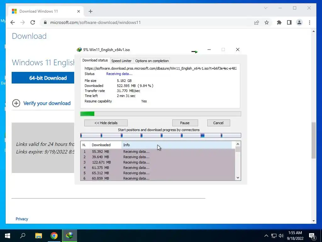Select connection row with 61.375 MB

point(158,168)
